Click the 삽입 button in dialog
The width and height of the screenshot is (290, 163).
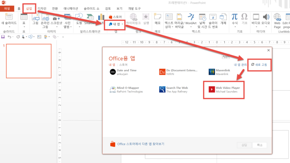(244, 145)
